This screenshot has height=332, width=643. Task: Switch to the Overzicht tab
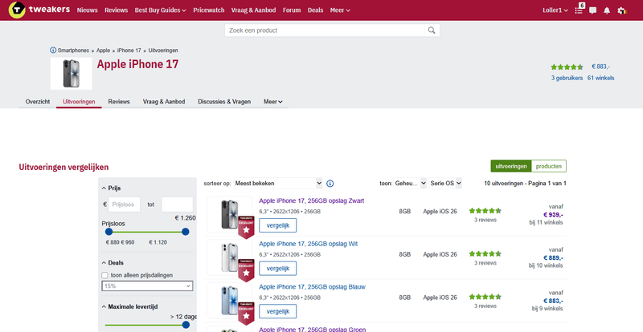point(38,102)
